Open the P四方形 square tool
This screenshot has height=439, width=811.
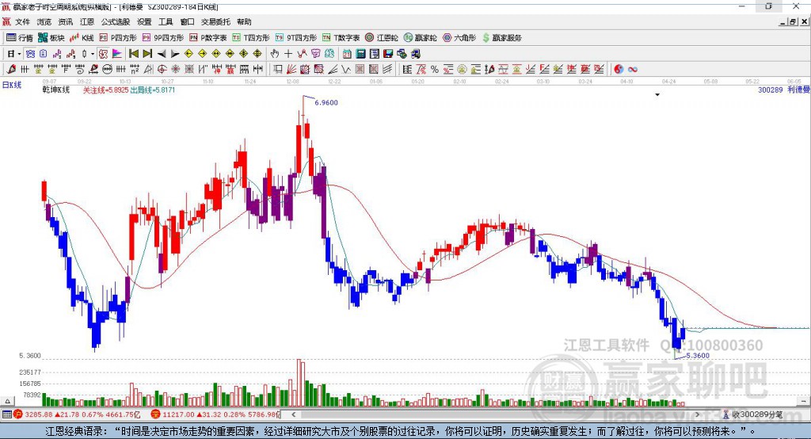pyautogui.click(x=118, y=38)
